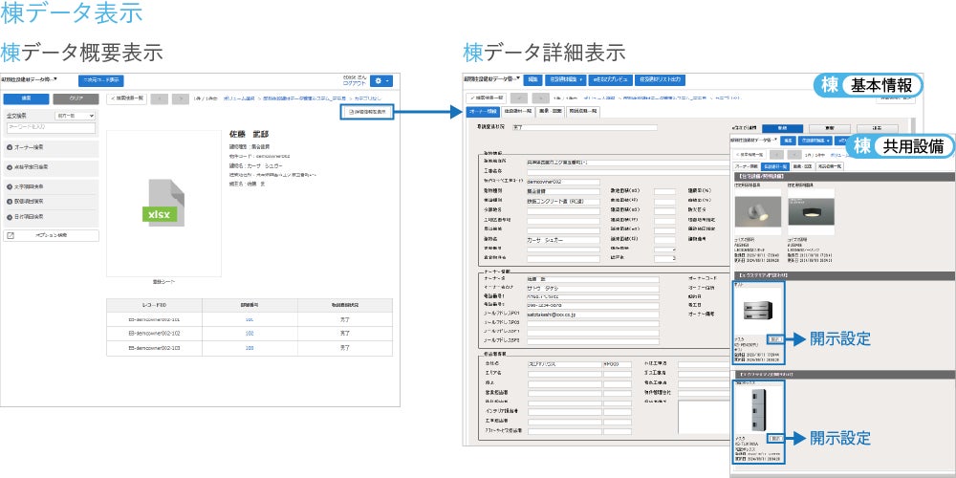Image resolution: width=956 pixels, height=478 pixels.
Task: Click the mailbox post product thumbnail
Action: pyautogui.click(x=758, y=311)
